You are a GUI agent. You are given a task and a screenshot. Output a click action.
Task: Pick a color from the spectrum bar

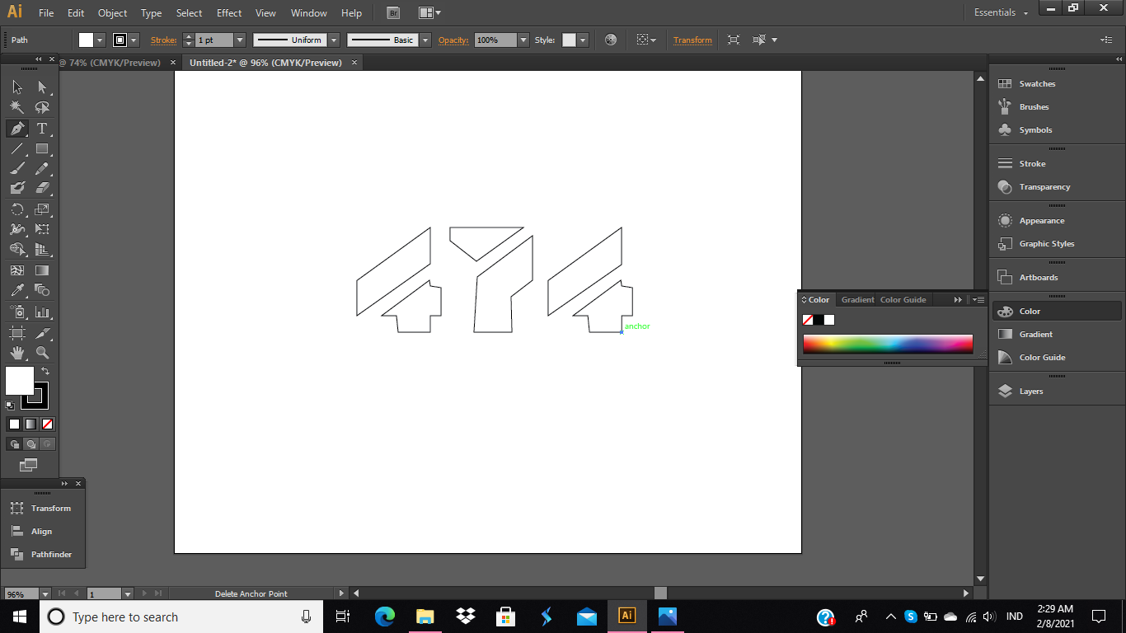tap(888, 344)
